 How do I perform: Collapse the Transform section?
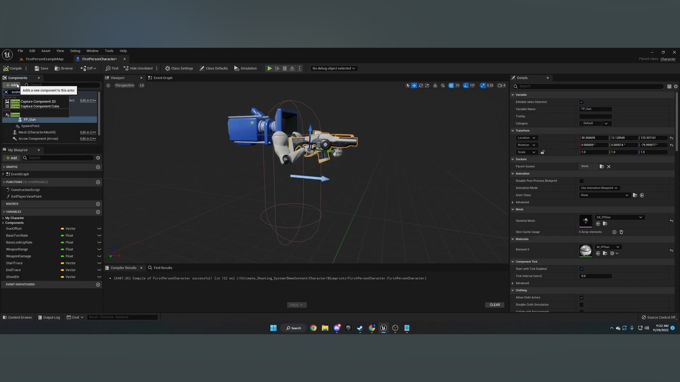click(x=512, y=131)
